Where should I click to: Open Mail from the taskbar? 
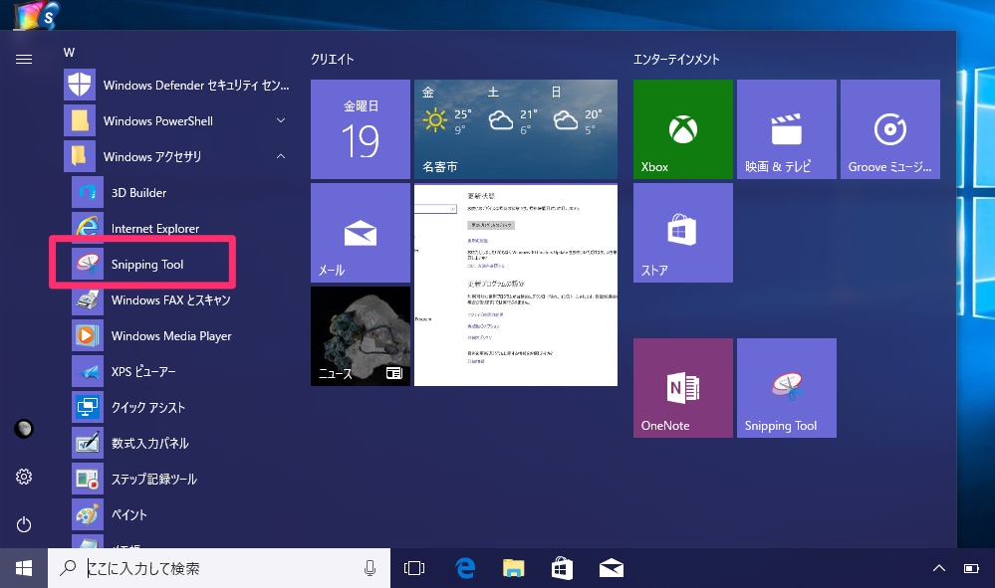612,568
